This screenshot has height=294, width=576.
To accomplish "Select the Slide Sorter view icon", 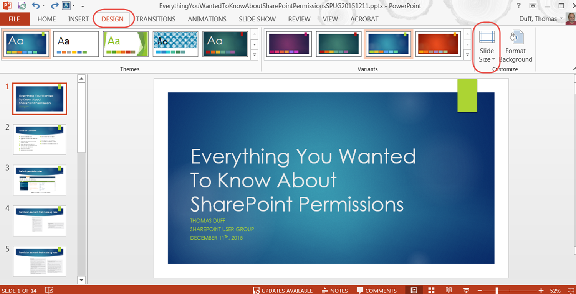I will (431, 290).
